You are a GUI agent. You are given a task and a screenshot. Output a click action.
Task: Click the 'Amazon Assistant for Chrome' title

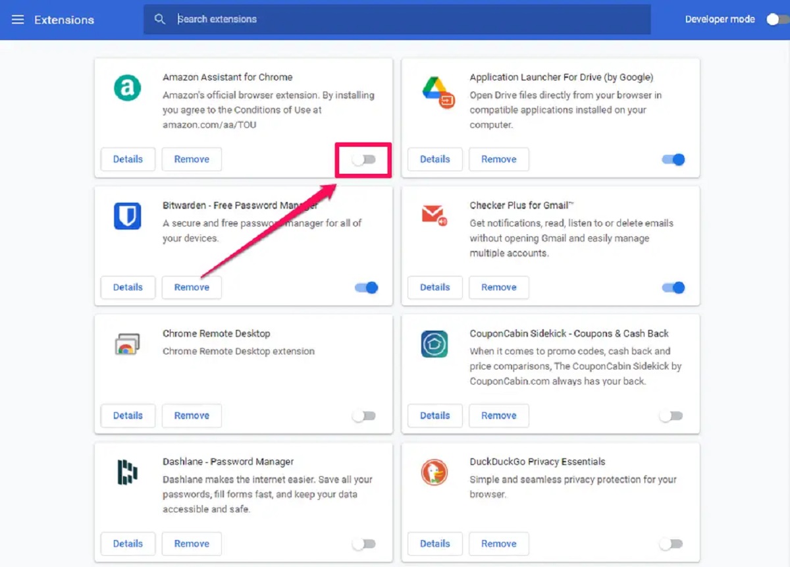[x=228, y=77]
